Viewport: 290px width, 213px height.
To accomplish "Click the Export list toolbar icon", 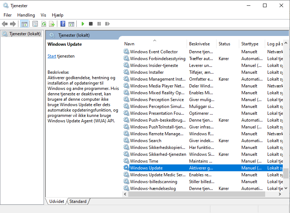I will click(52, 24).
